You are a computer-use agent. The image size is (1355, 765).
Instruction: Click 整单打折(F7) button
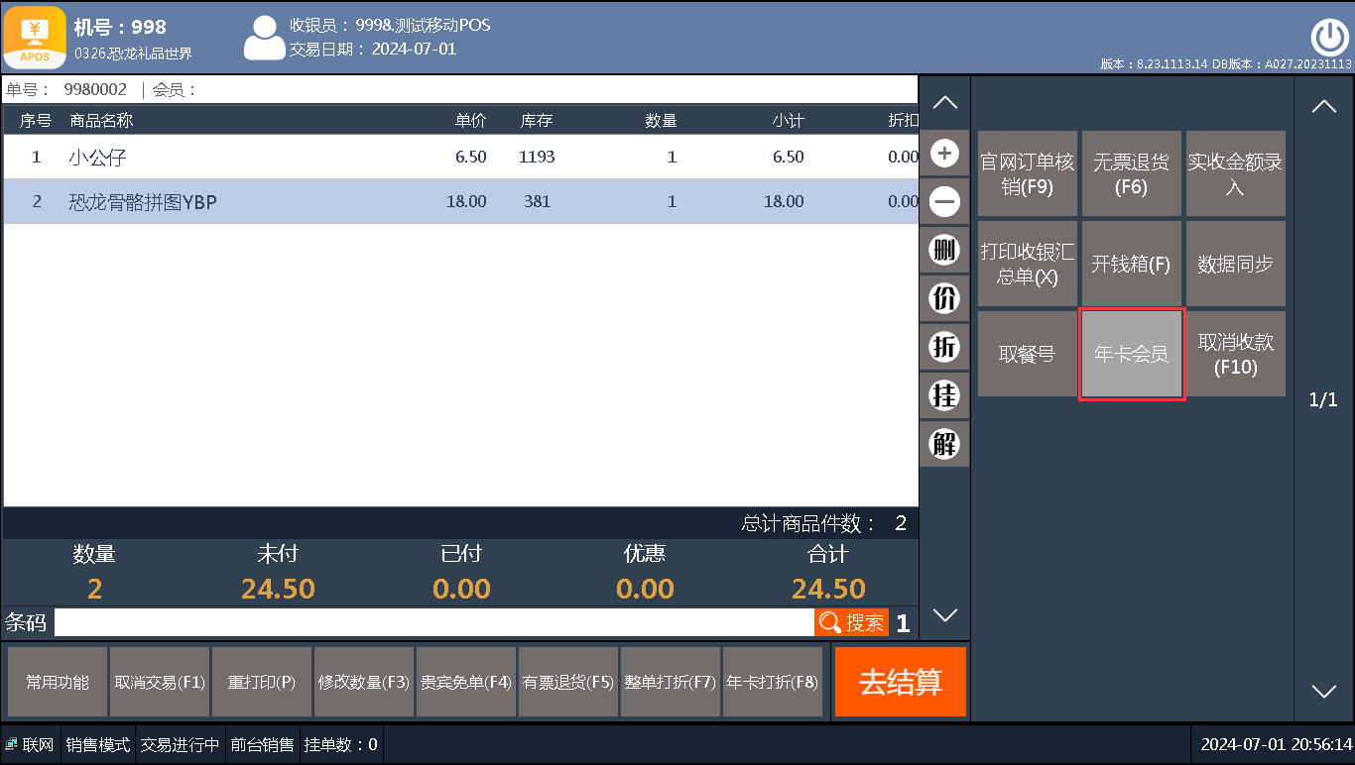671,682
